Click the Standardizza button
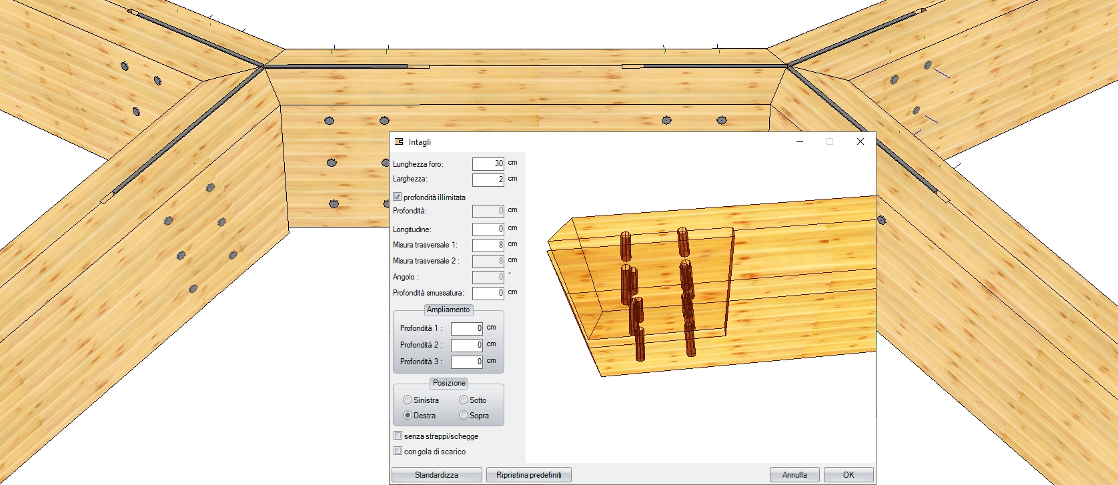Viewport: 1118px width, 485px height. tap(436, 475)
